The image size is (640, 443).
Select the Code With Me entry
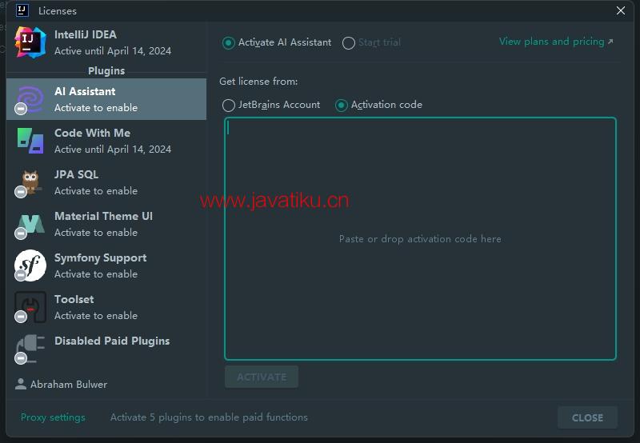point(106,141)
